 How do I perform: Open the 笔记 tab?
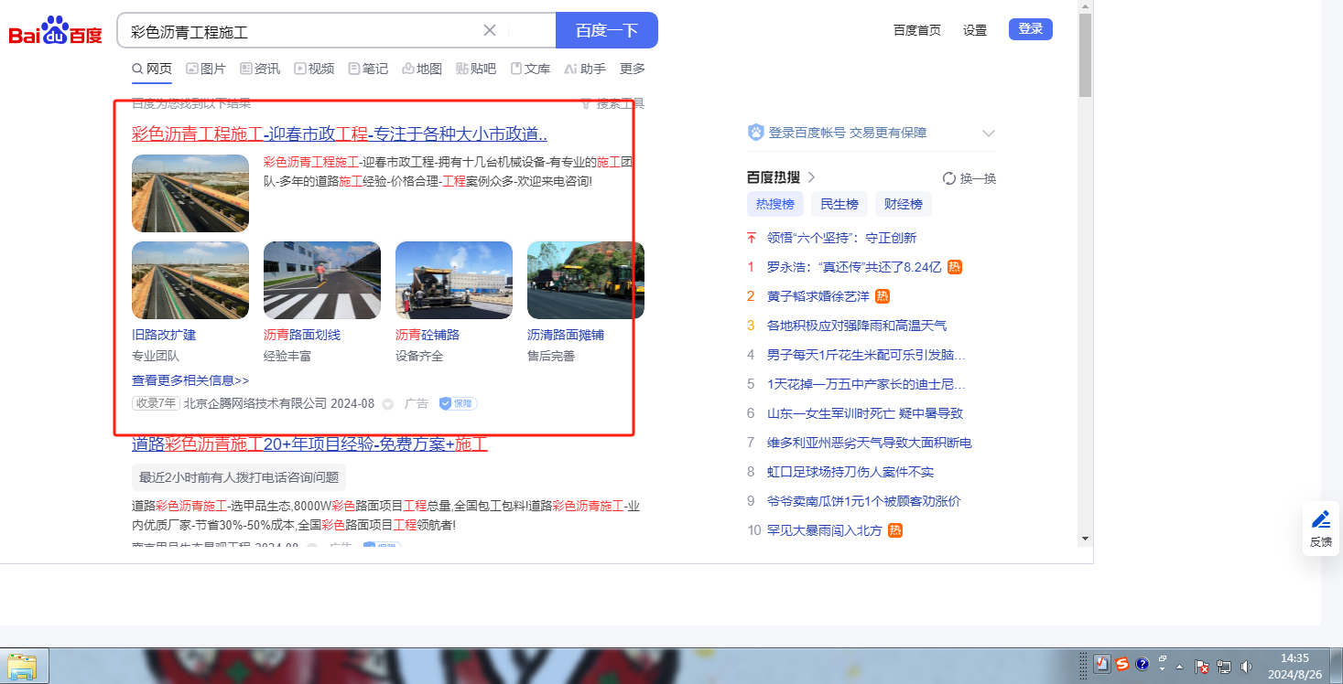[x=368, y=69]
